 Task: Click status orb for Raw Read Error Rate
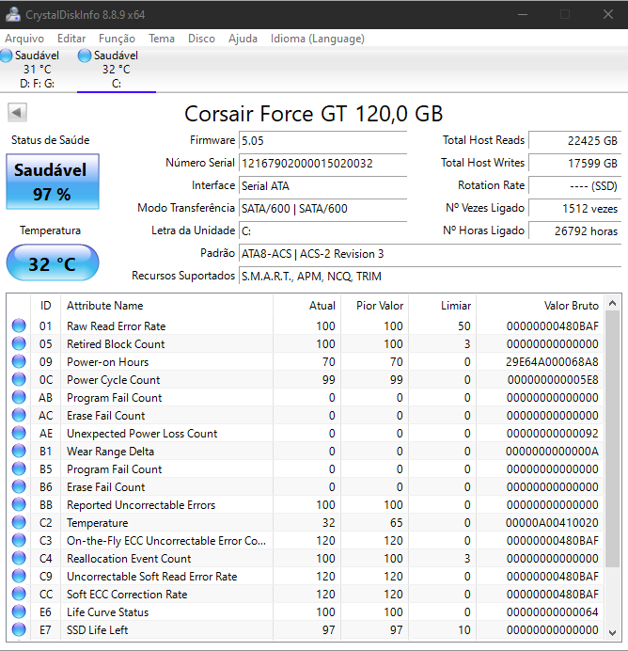19,325
